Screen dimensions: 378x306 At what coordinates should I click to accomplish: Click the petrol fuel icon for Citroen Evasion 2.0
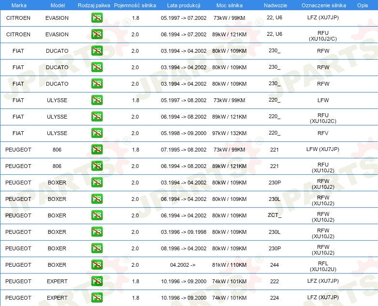97,34
